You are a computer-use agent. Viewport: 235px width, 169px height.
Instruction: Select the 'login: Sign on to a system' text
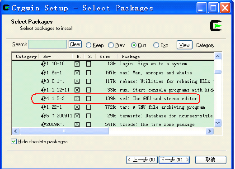point(153,64)
